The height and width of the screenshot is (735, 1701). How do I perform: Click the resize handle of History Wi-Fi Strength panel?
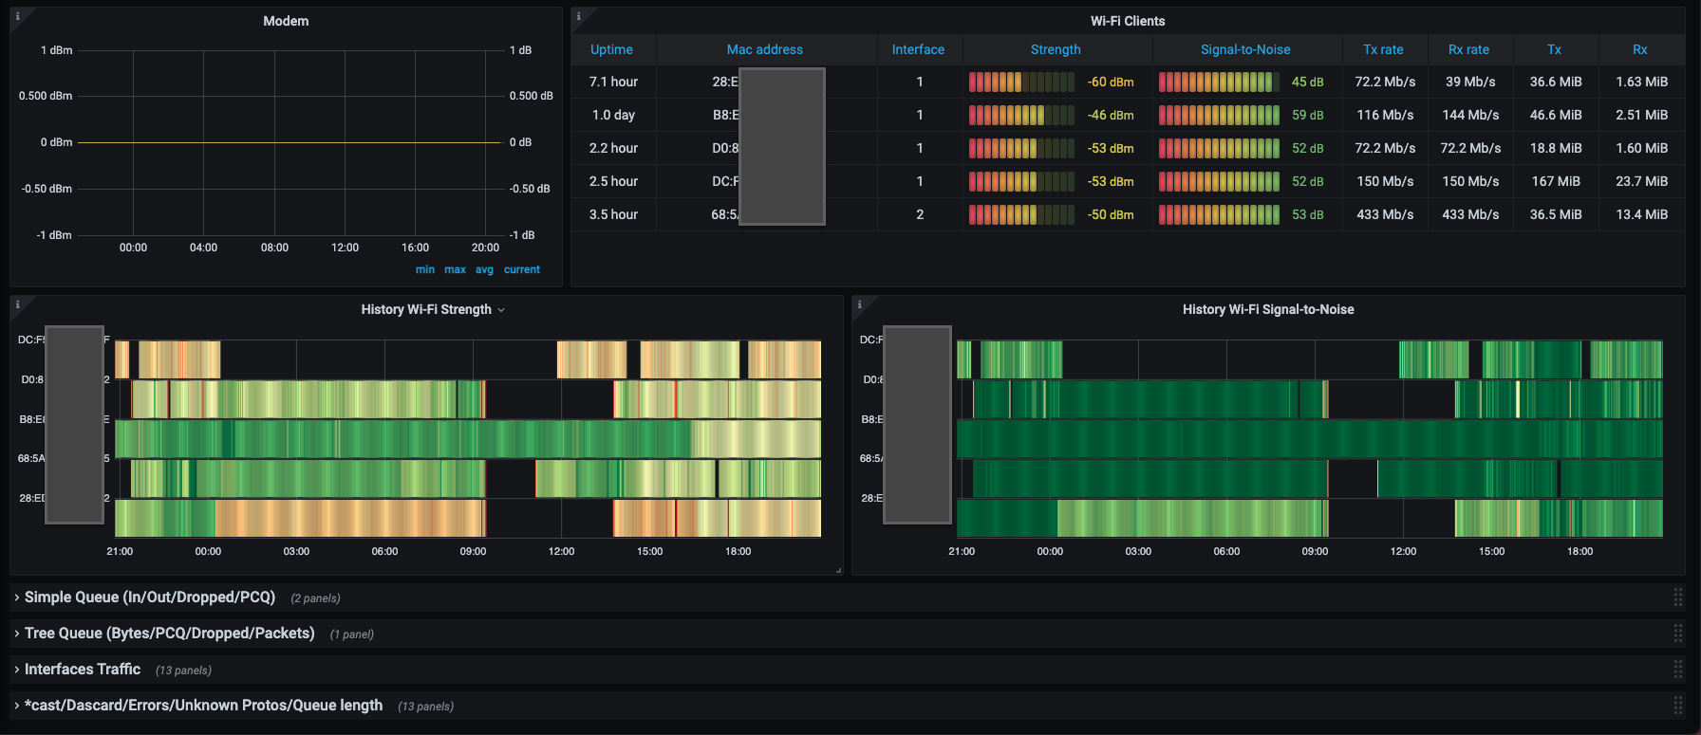(838, 570)
